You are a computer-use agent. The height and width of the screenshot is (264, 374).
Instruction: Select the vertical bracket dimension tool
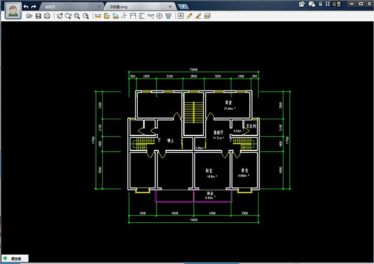(x=141, y=16)
